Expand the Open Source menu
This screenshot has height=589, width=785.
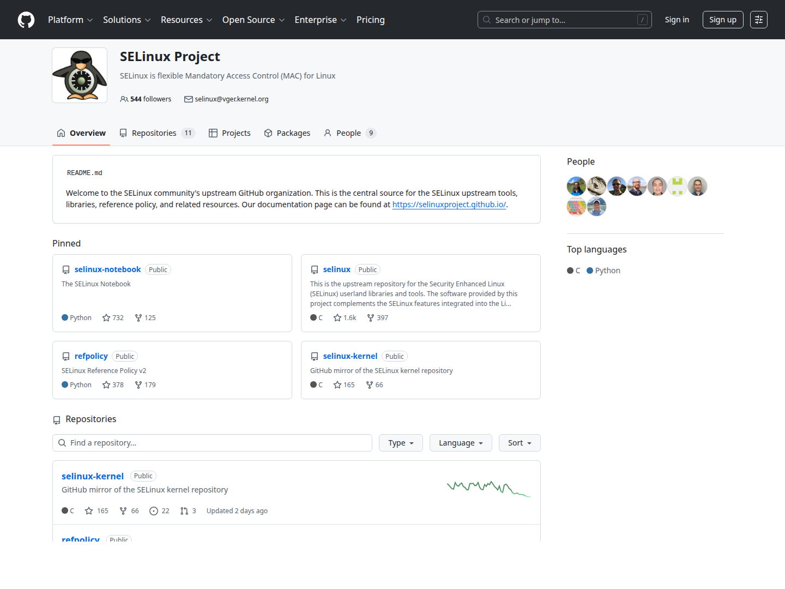(x=253, y=20)
